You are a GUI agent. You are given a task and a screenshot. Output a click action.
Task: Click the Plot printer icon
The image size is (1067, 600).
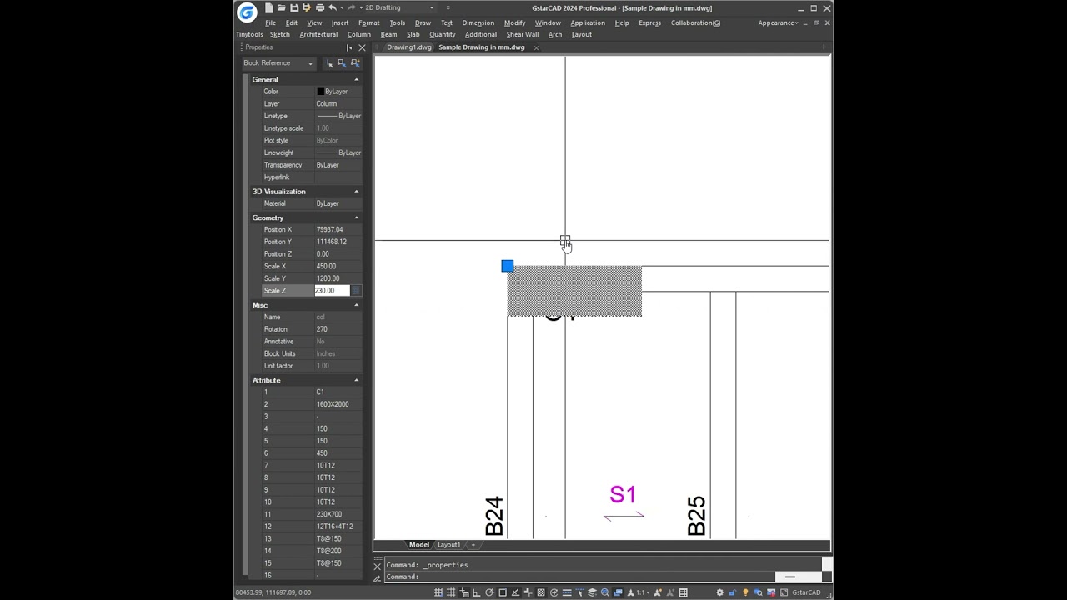click(320, 7)
